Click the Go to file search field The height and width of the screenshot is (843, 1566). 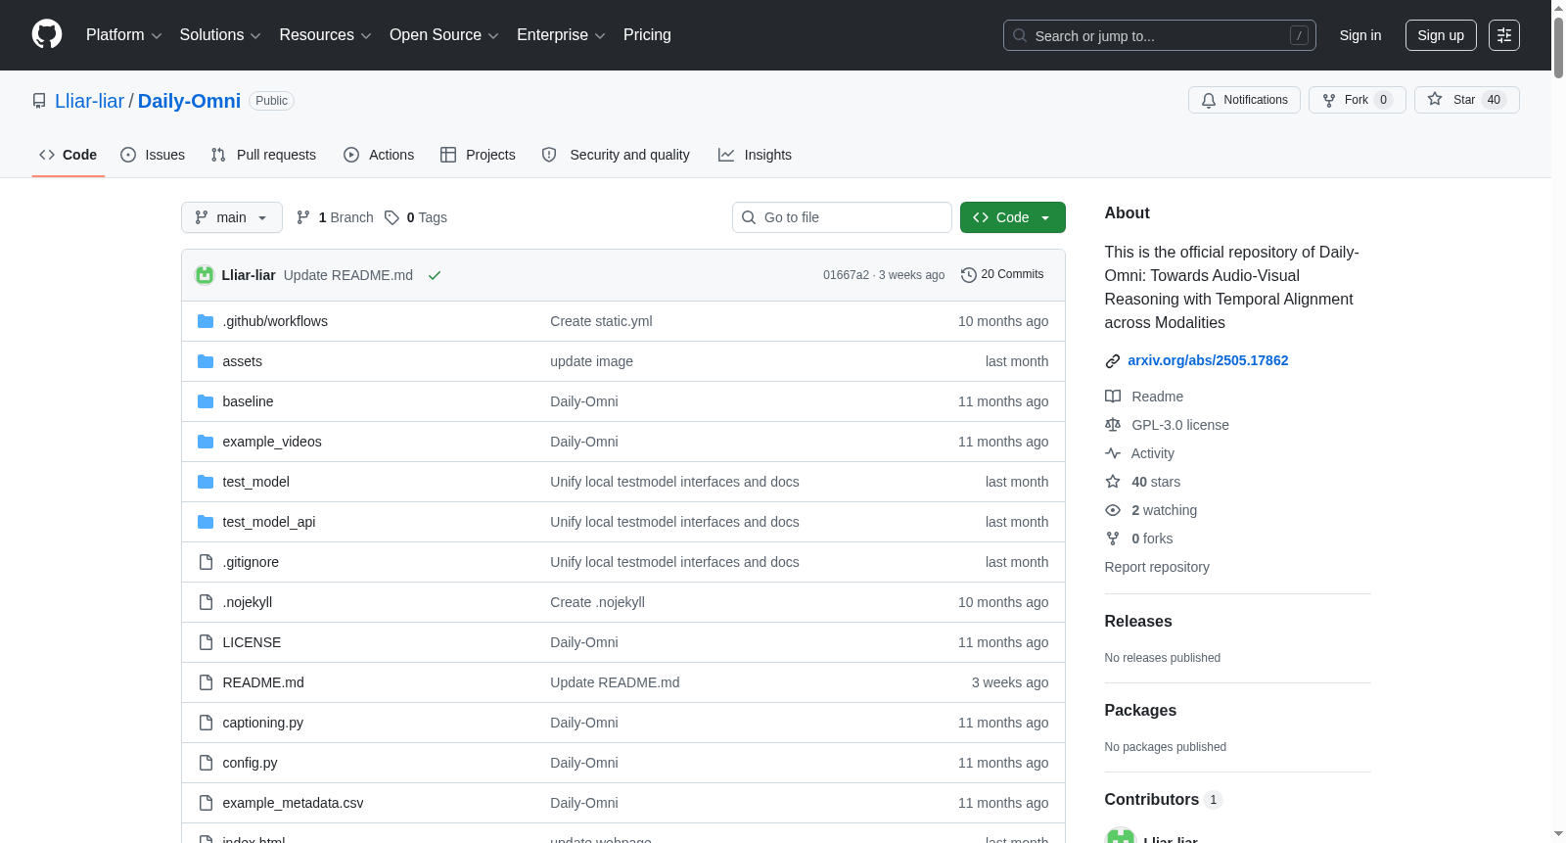coord(842,217)
